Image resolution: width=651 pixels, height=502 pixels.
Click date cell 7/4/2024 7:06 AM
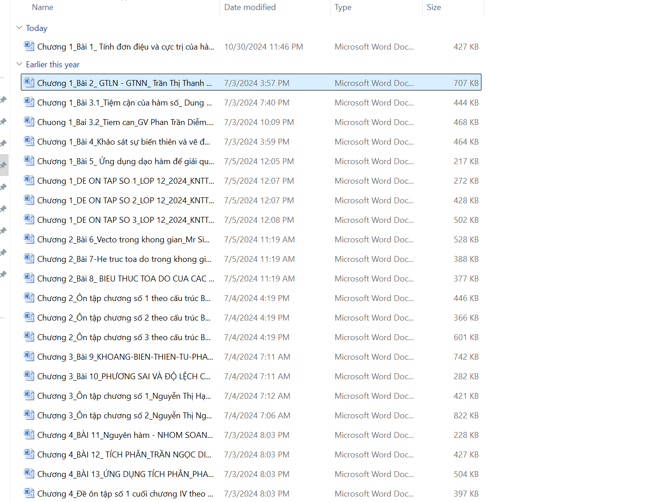coord(257,416)
